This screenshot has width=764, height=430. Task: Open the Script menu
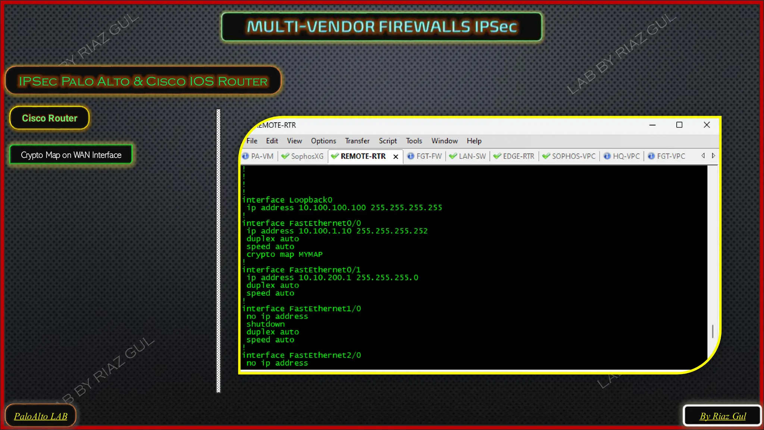point(388,141)
